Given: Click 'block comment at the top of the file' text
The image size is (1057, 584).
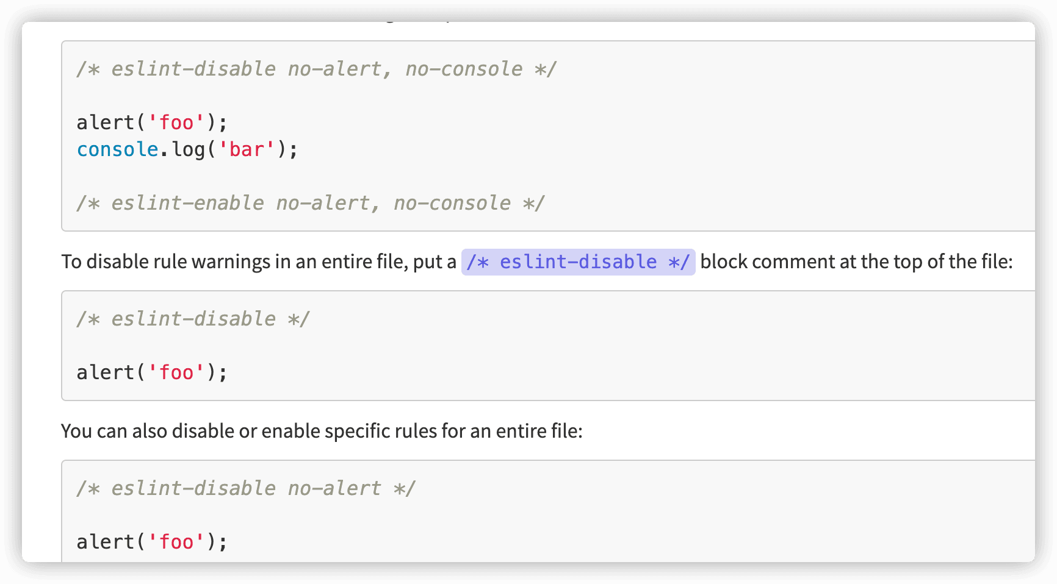Looking at the screenshot, I should tap(856, 262).
